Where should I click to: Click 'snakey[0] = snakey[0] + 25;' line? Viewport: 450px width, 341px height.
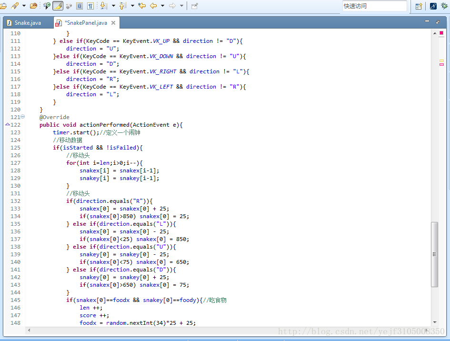124,277
